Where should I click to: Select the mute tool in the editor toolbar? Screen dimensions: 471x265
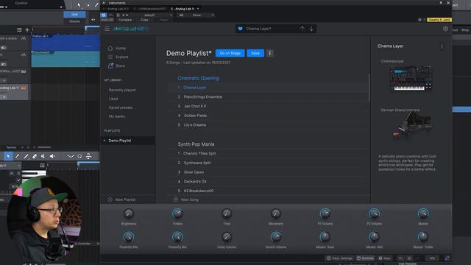43,156
